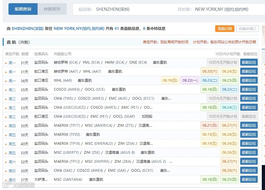Select the 08.23(二) date in the WHL (AA9) row
265x190 pixels.
coord(210,80)
